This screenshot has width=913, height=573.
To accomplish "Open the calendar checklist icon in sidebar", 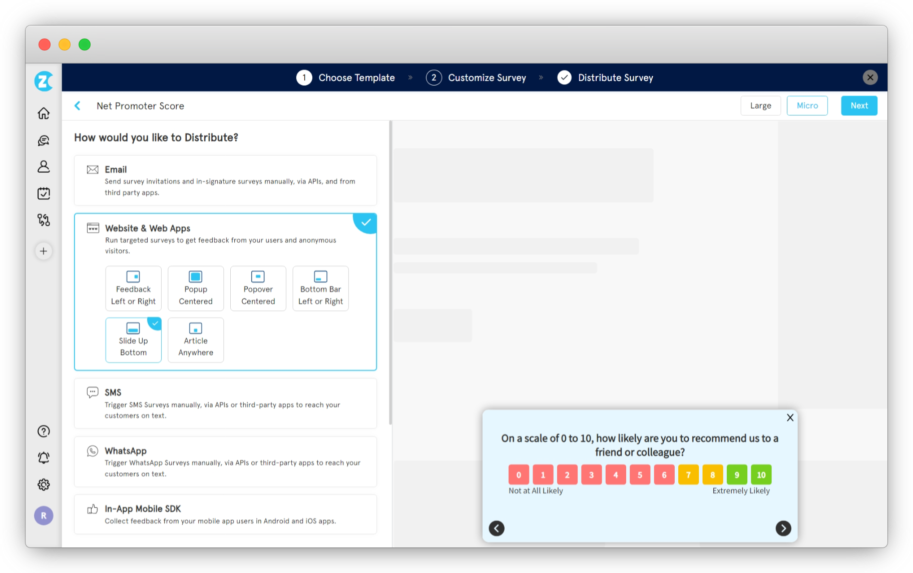I will (x=44, y=193).
